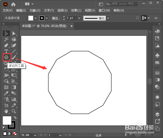Expand the right panel dock

click(x=159, y=24)
